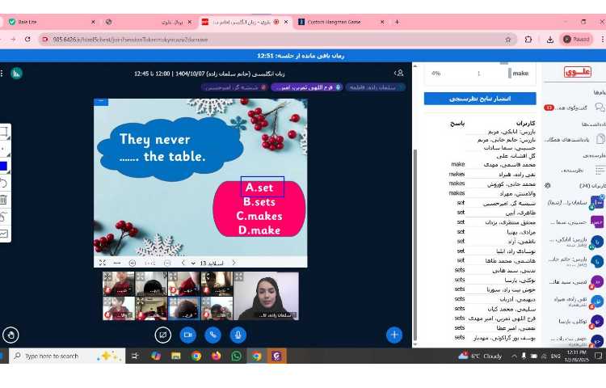
Task: Make the presentation fullscreen
Action: click(x=103, y=263)
